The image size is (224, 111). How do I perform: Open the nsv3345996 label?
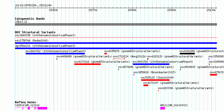pos(216,62)
